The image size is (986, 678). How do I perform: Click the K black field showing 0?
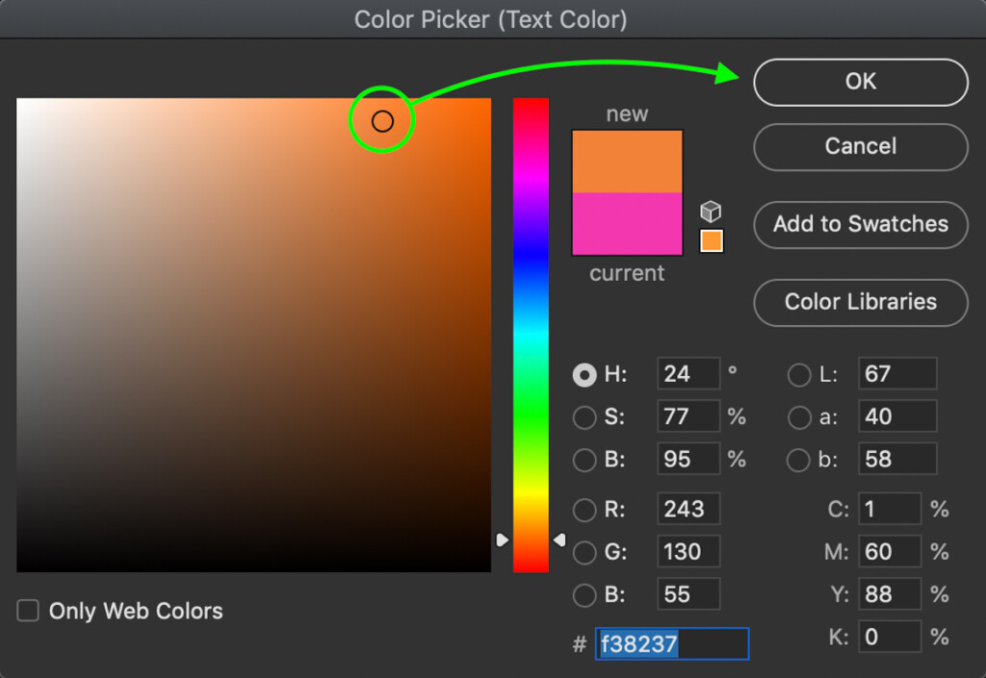890,637
